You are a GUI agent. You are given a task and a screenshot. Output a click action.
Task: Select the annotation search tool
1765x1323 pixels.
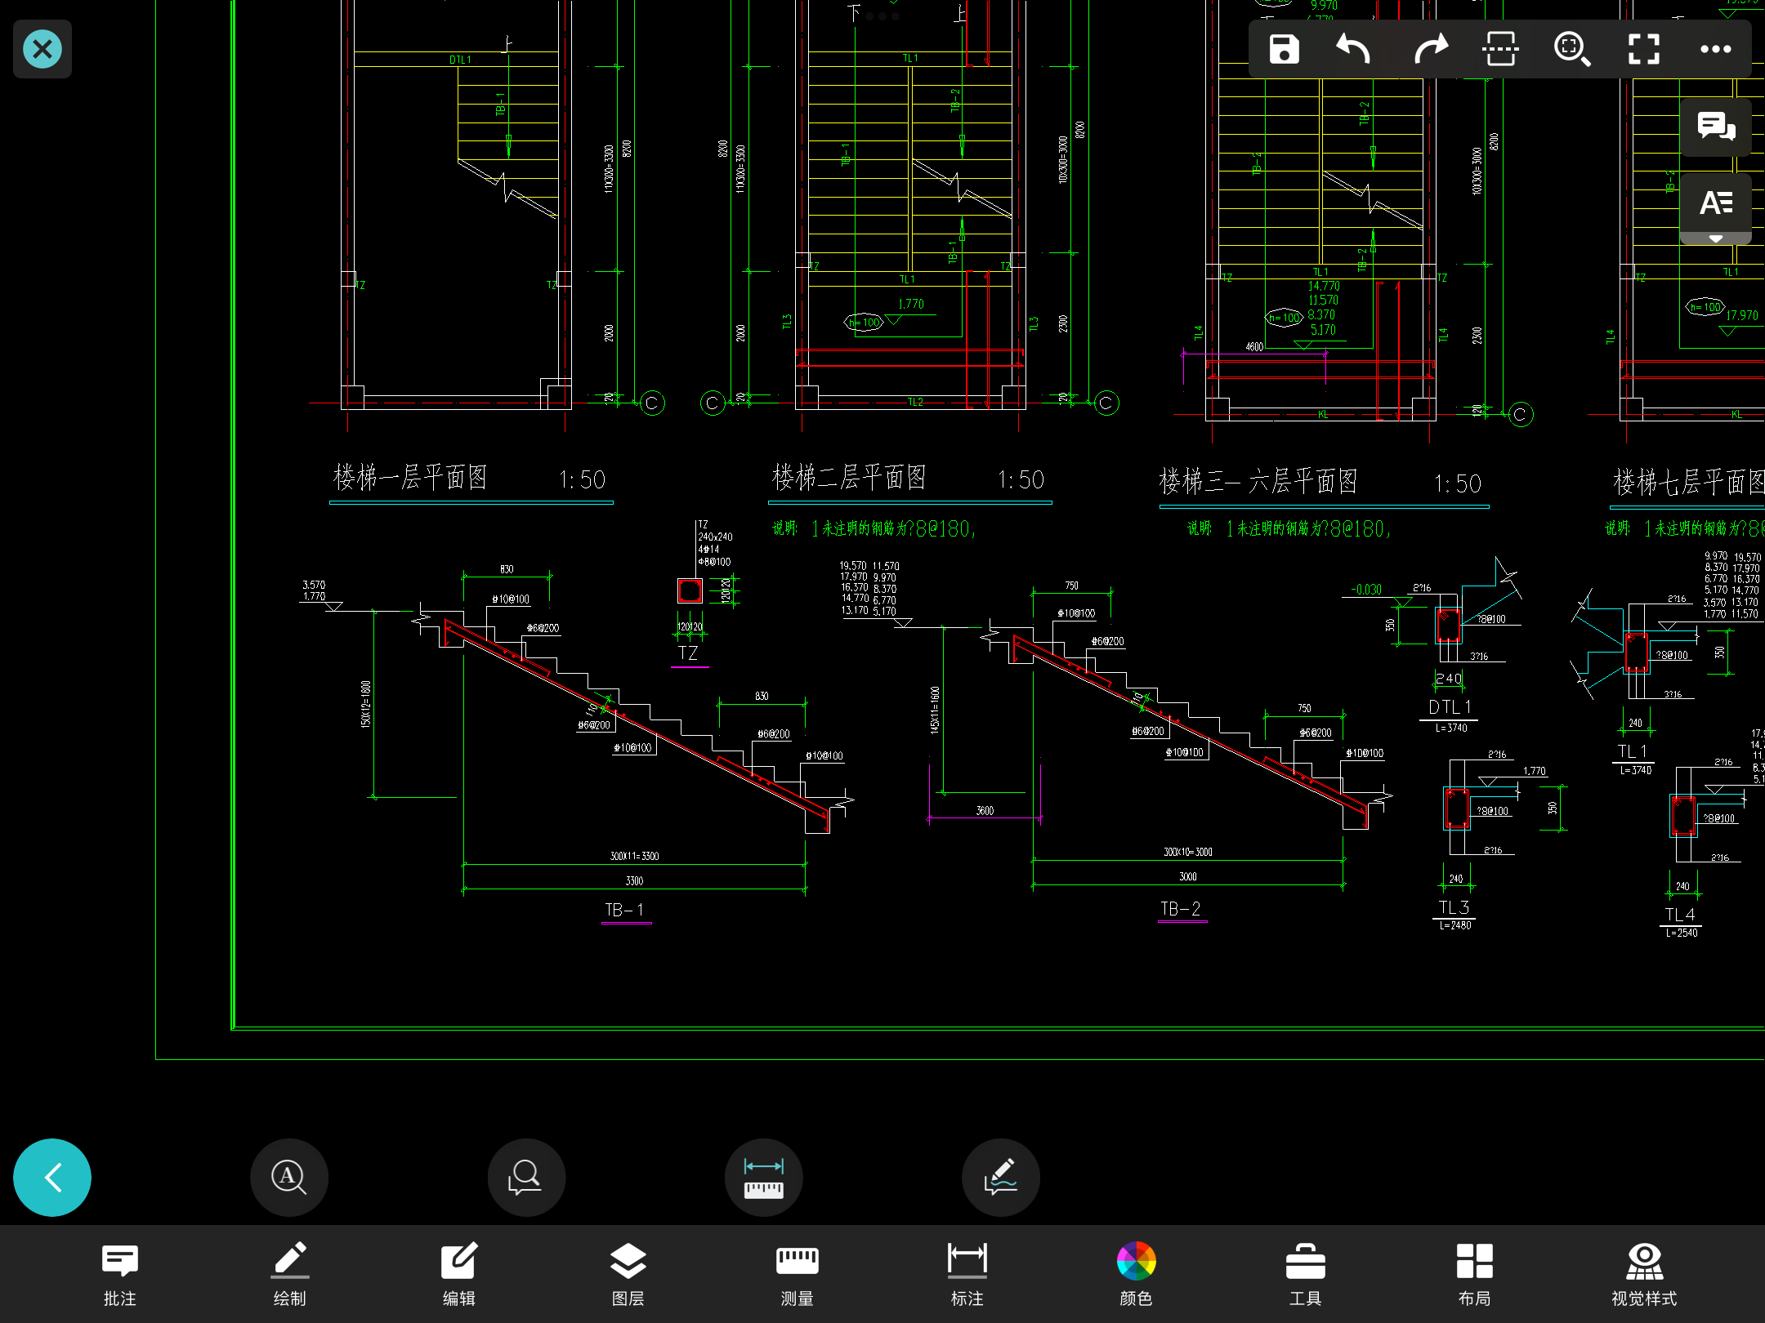tap(526, 1178)
